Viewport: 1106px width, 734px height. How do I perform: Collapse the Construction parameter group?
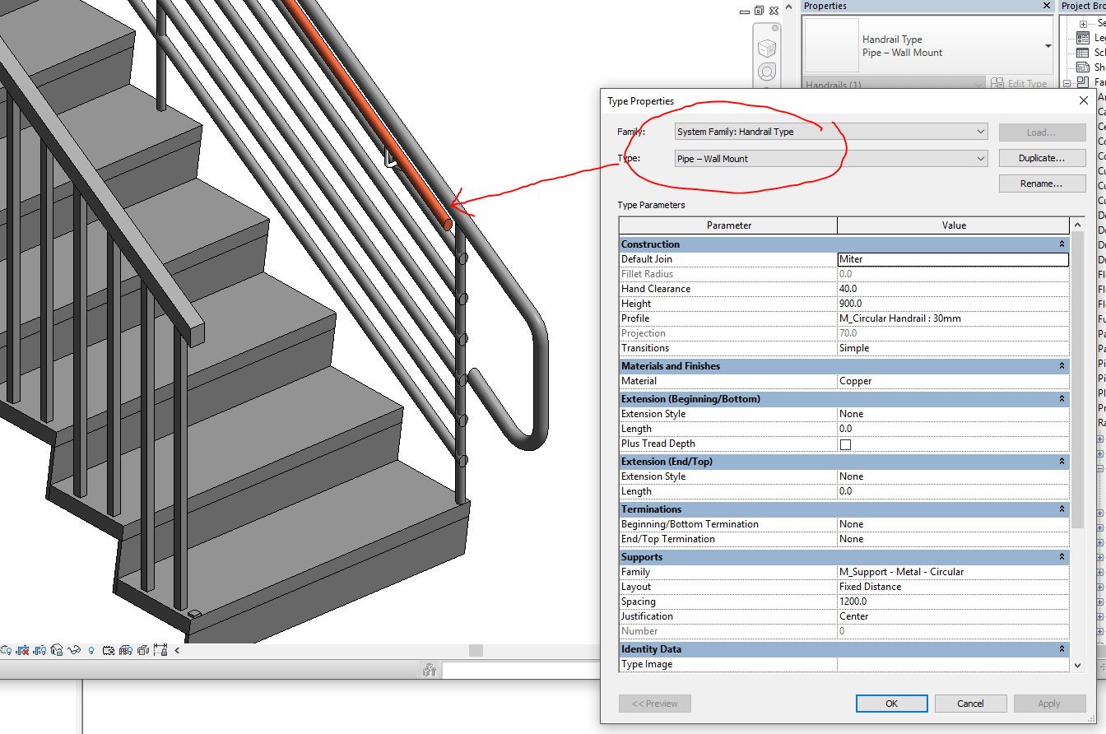[x=1061, y=244]
